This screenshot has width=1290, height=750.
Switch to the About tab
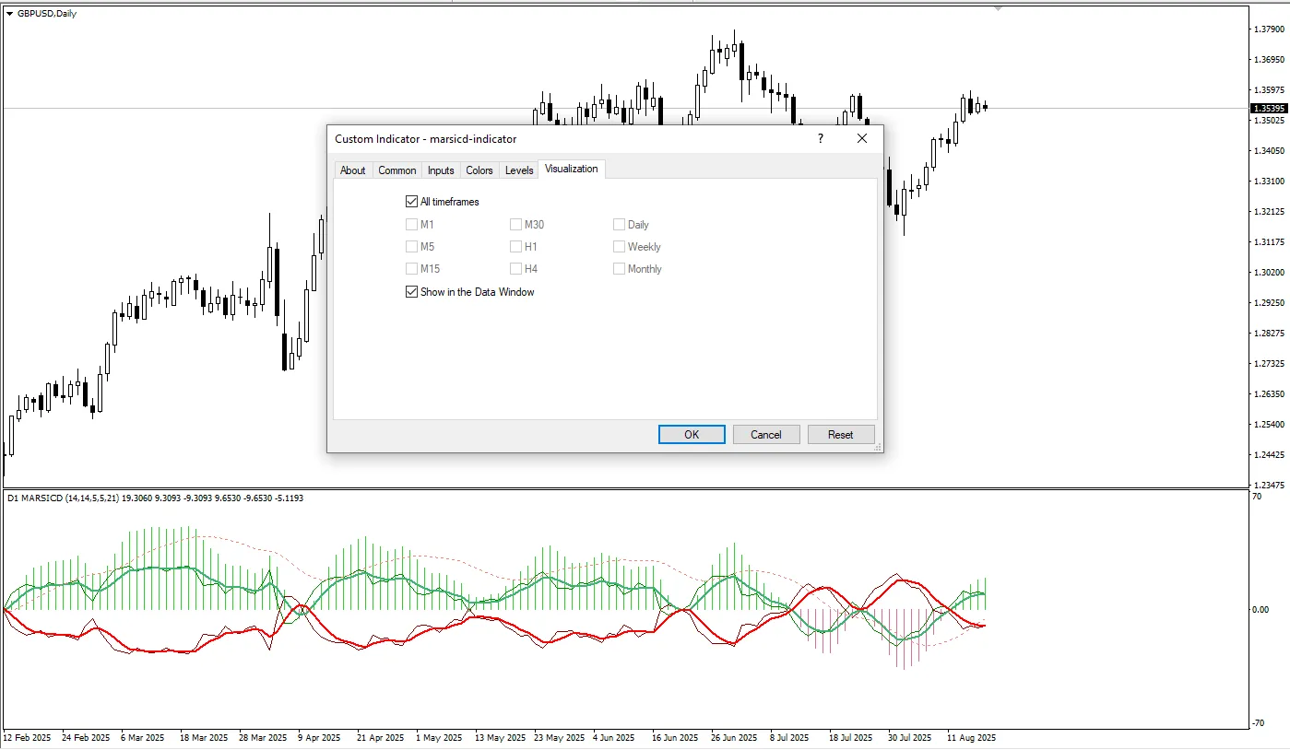352,170
